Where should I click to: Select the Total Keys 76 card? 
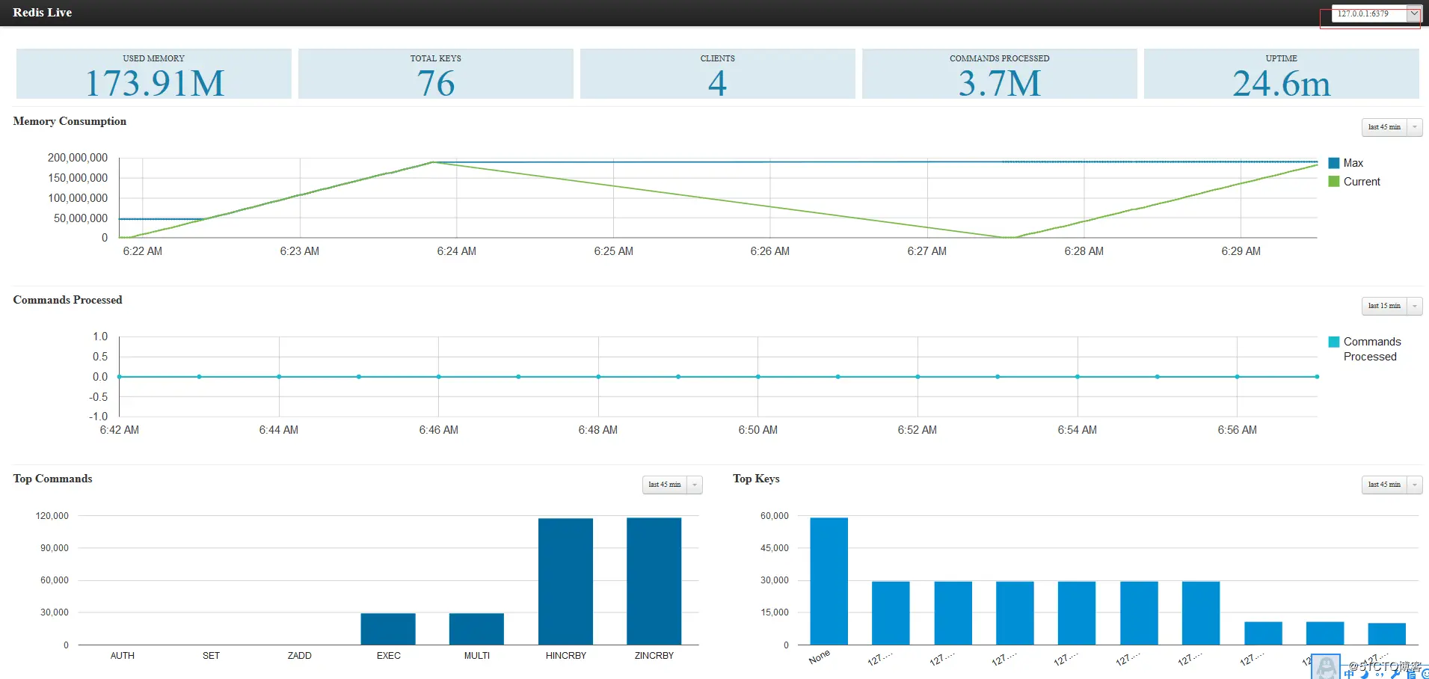tap(436, 74)
